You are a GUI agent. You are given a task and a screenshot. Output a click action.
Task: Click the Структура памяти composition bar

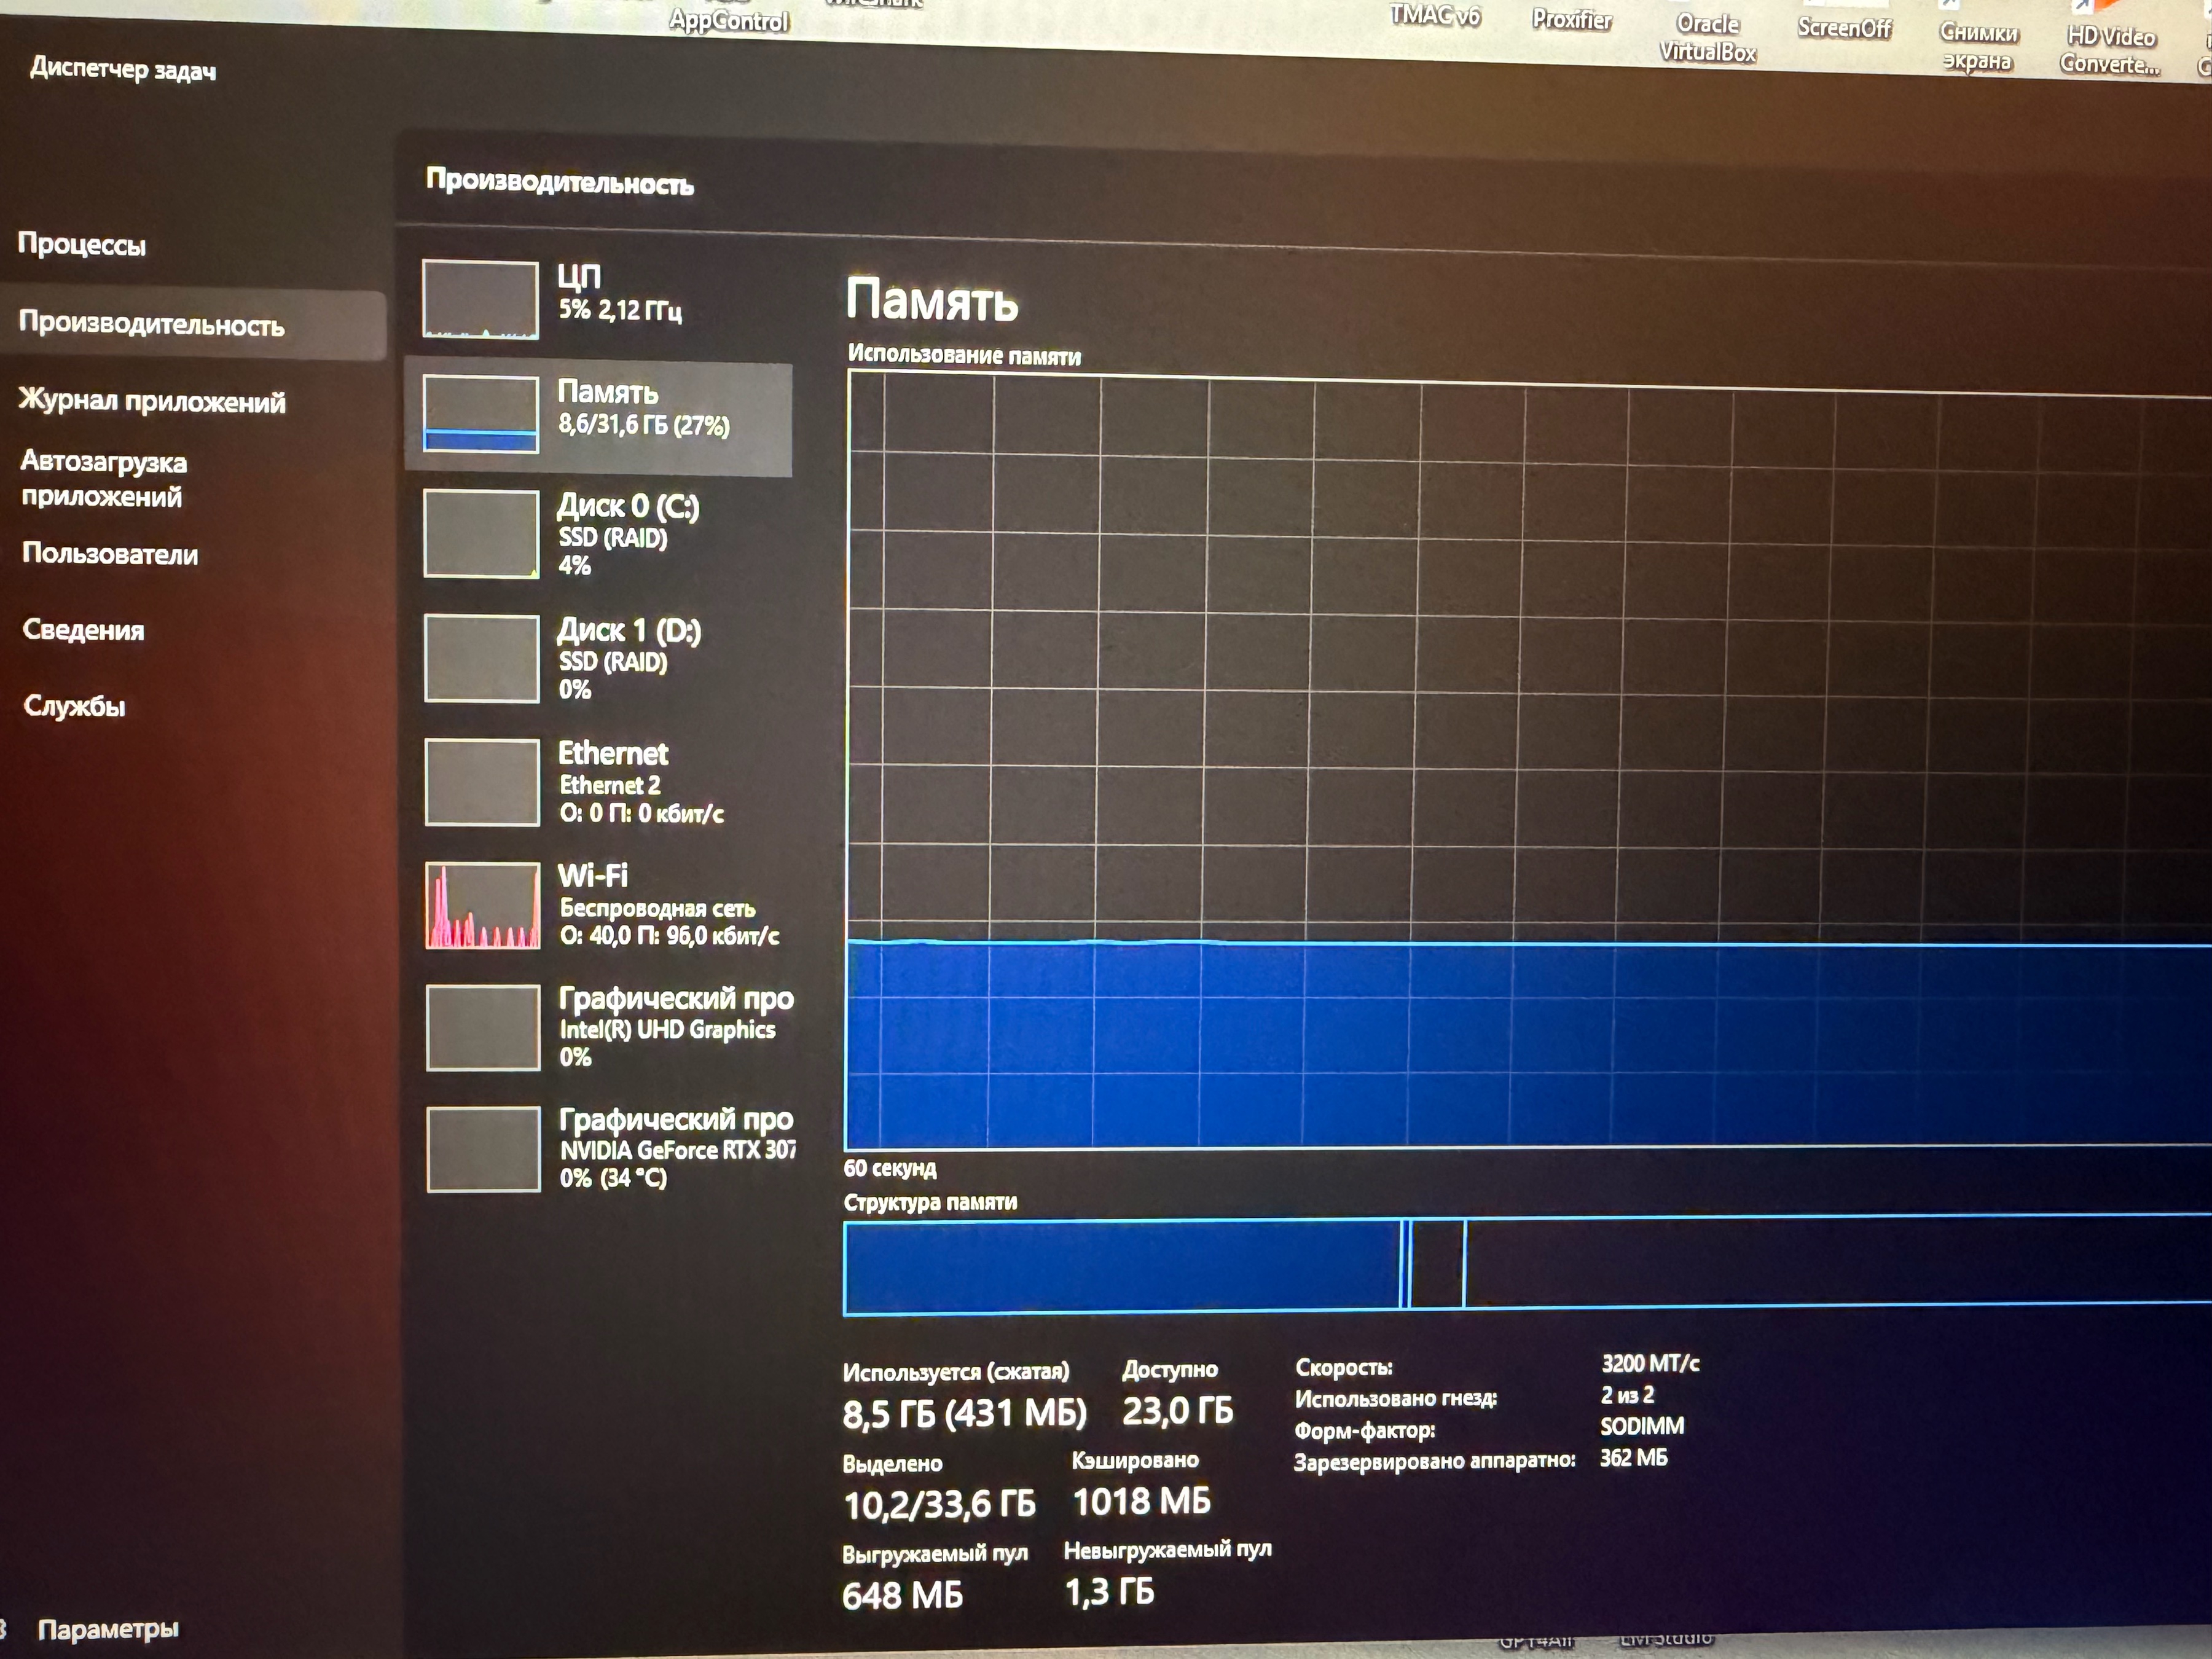1500,1263
